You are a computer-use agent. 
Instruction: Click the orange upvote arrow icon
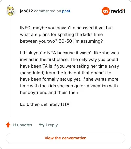[x=8, y=125]
